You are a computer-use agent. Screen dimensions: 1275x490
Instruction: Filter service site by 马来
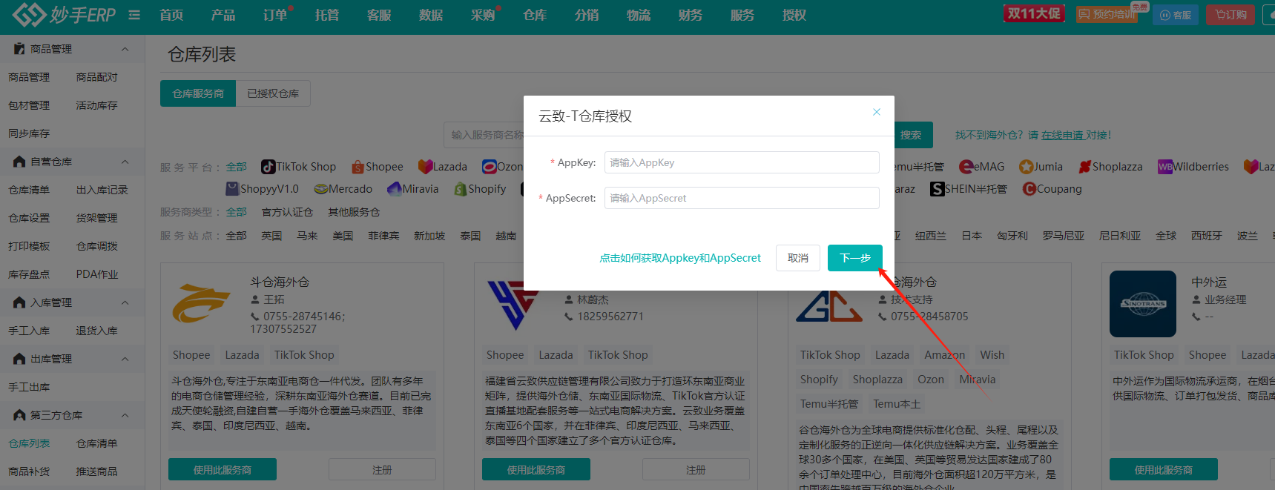pos(307,236)
